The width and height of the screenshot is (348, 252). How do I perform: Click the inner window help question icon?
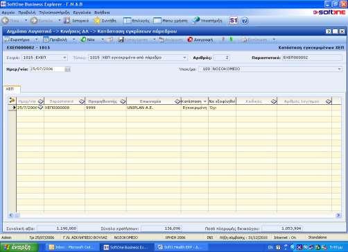tap(328, 31)
